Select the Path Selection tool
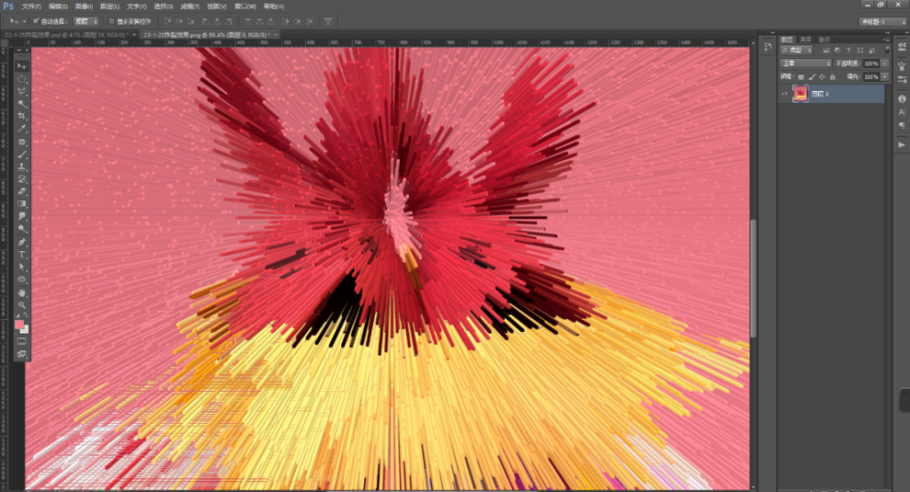 [x=22, y=266]
